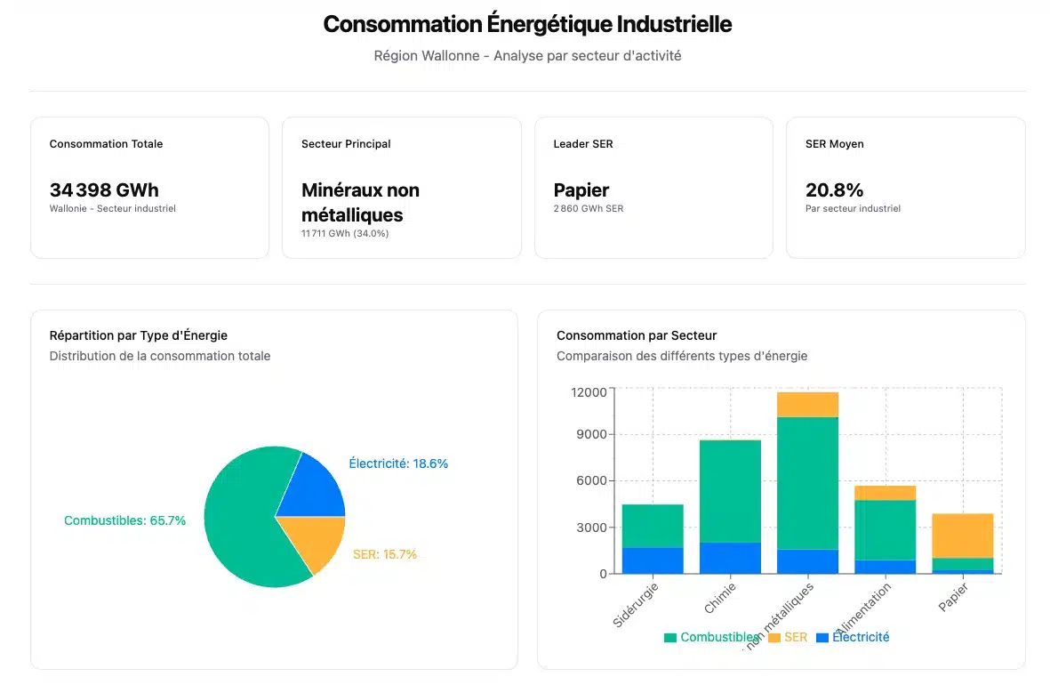Click the Leader SER Papier card
1050x685 pixels.
[653, 188]
